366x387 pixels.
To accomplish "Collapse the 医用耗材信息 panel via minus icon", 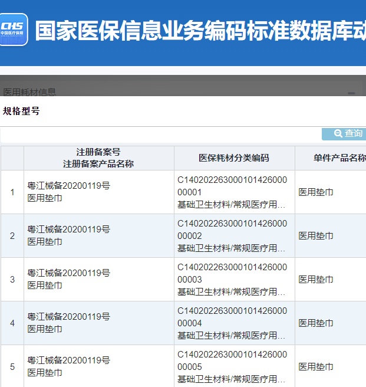I will 351,93.
